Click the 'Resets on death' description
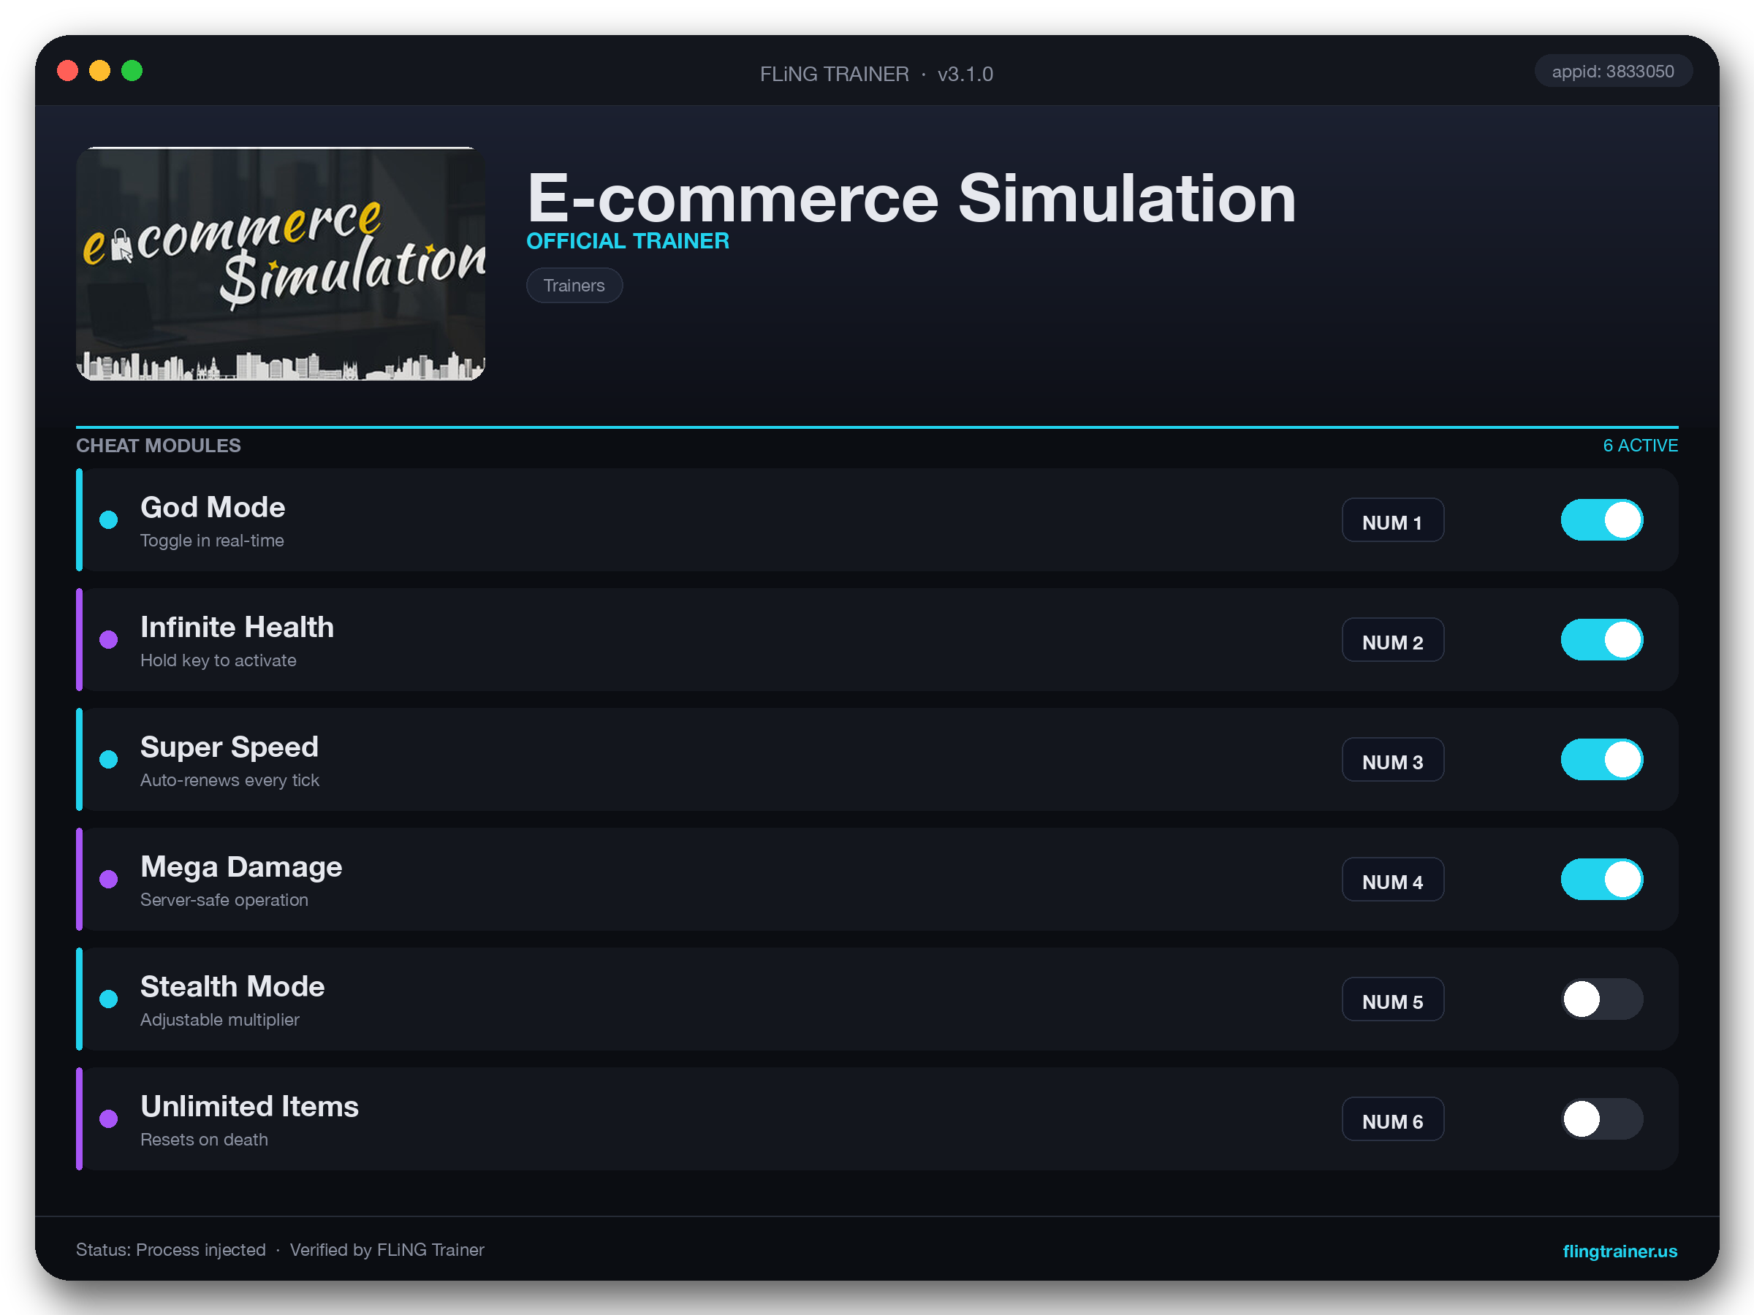This screenshot has width=1754, height=1315. pos(204,1139)
